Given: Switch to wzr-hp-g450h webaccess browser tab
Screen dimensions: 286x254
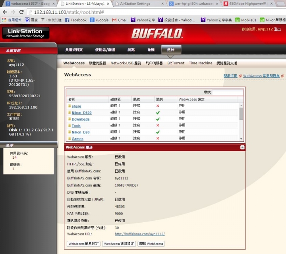Looking at the screenshot, I should [x=194, y=4].
